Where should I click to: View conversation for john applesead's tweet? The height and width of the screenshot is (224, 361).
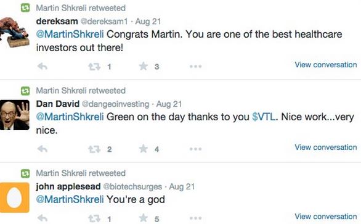click(x=326, y=217)
